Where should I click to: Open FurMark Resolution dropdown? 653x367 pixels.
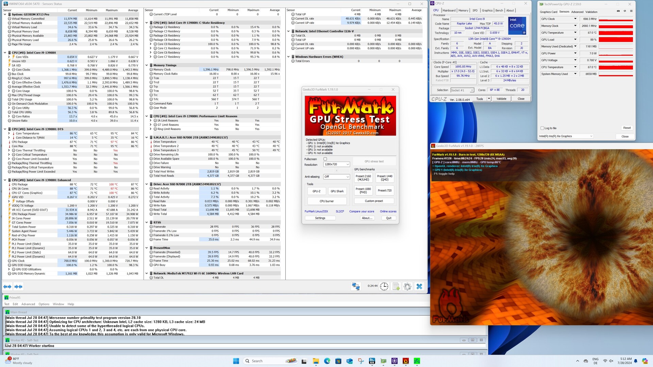point(336,164)
